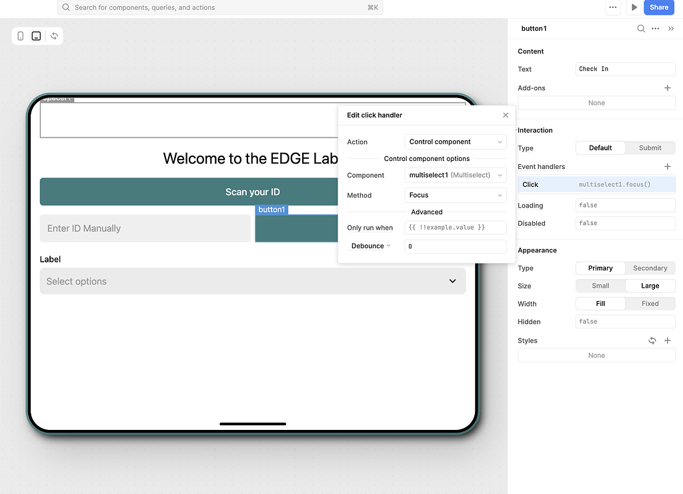Add a new add-on with plus icon
This screenshot has height=494, width=683.
pos(668,88)
